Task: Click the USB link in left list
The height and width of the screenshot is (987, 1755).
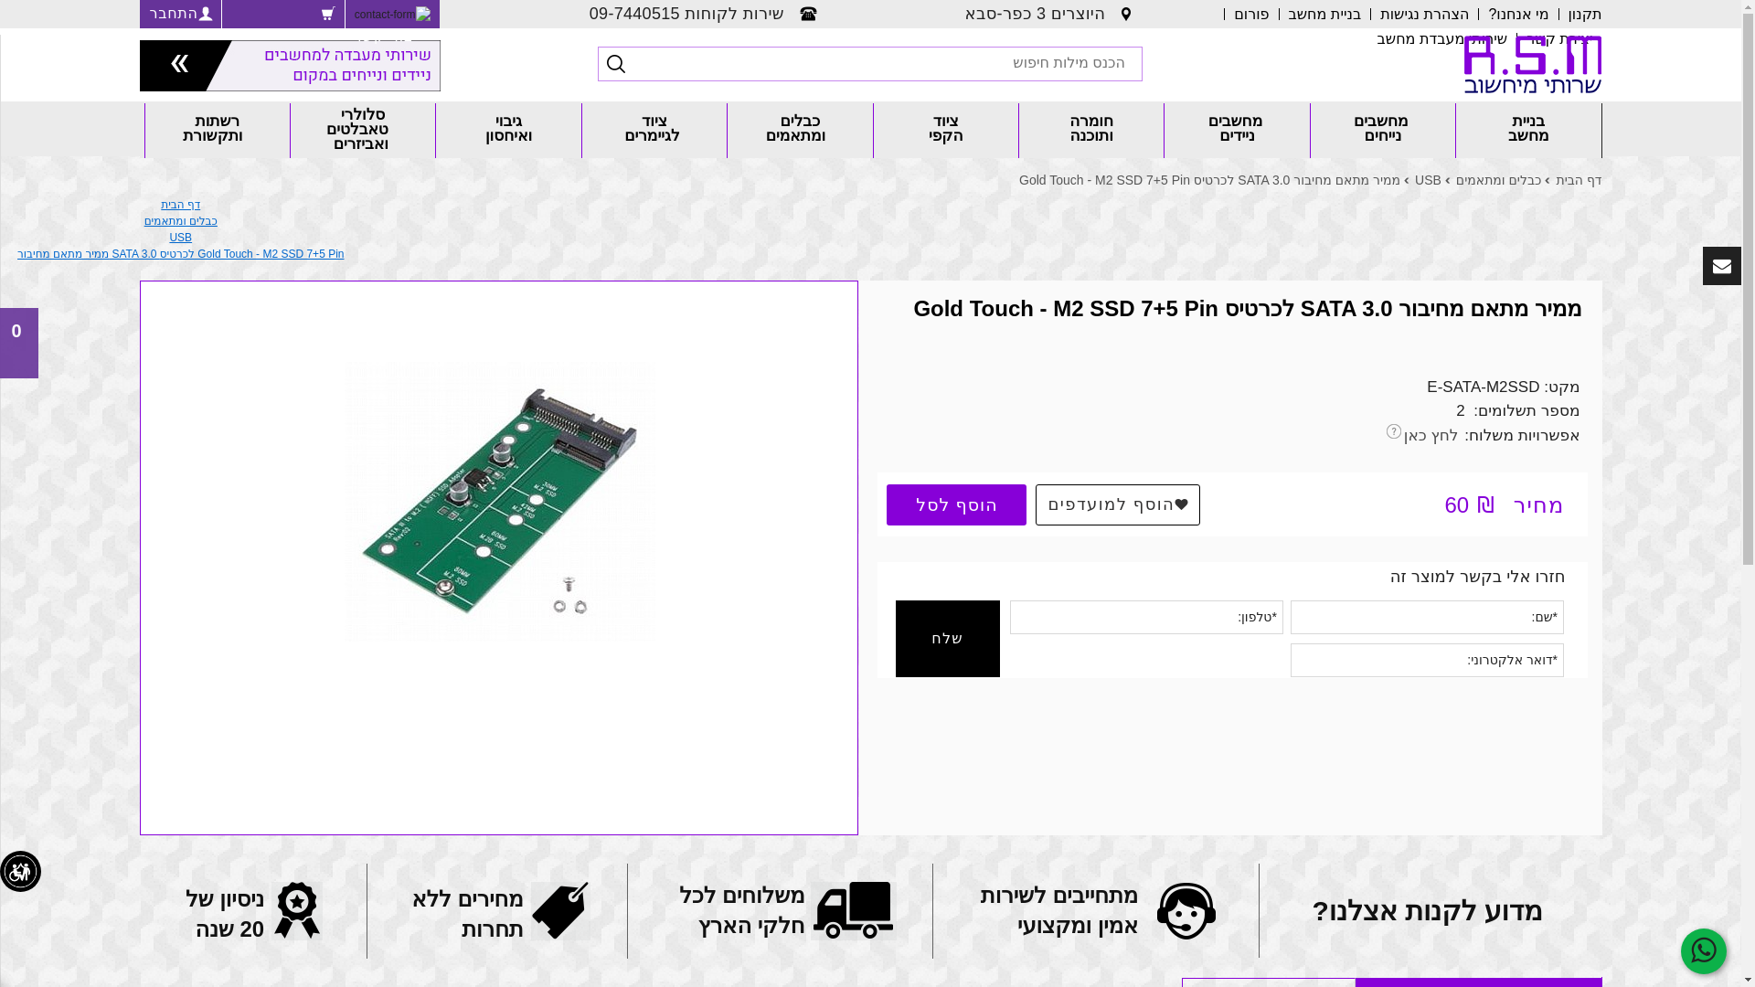Action: point(180,238)
